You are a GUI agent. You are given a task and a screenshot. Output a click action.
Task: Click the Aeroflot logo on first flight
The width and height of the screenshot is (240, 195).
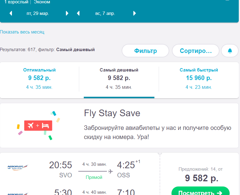tap(18, 167)
